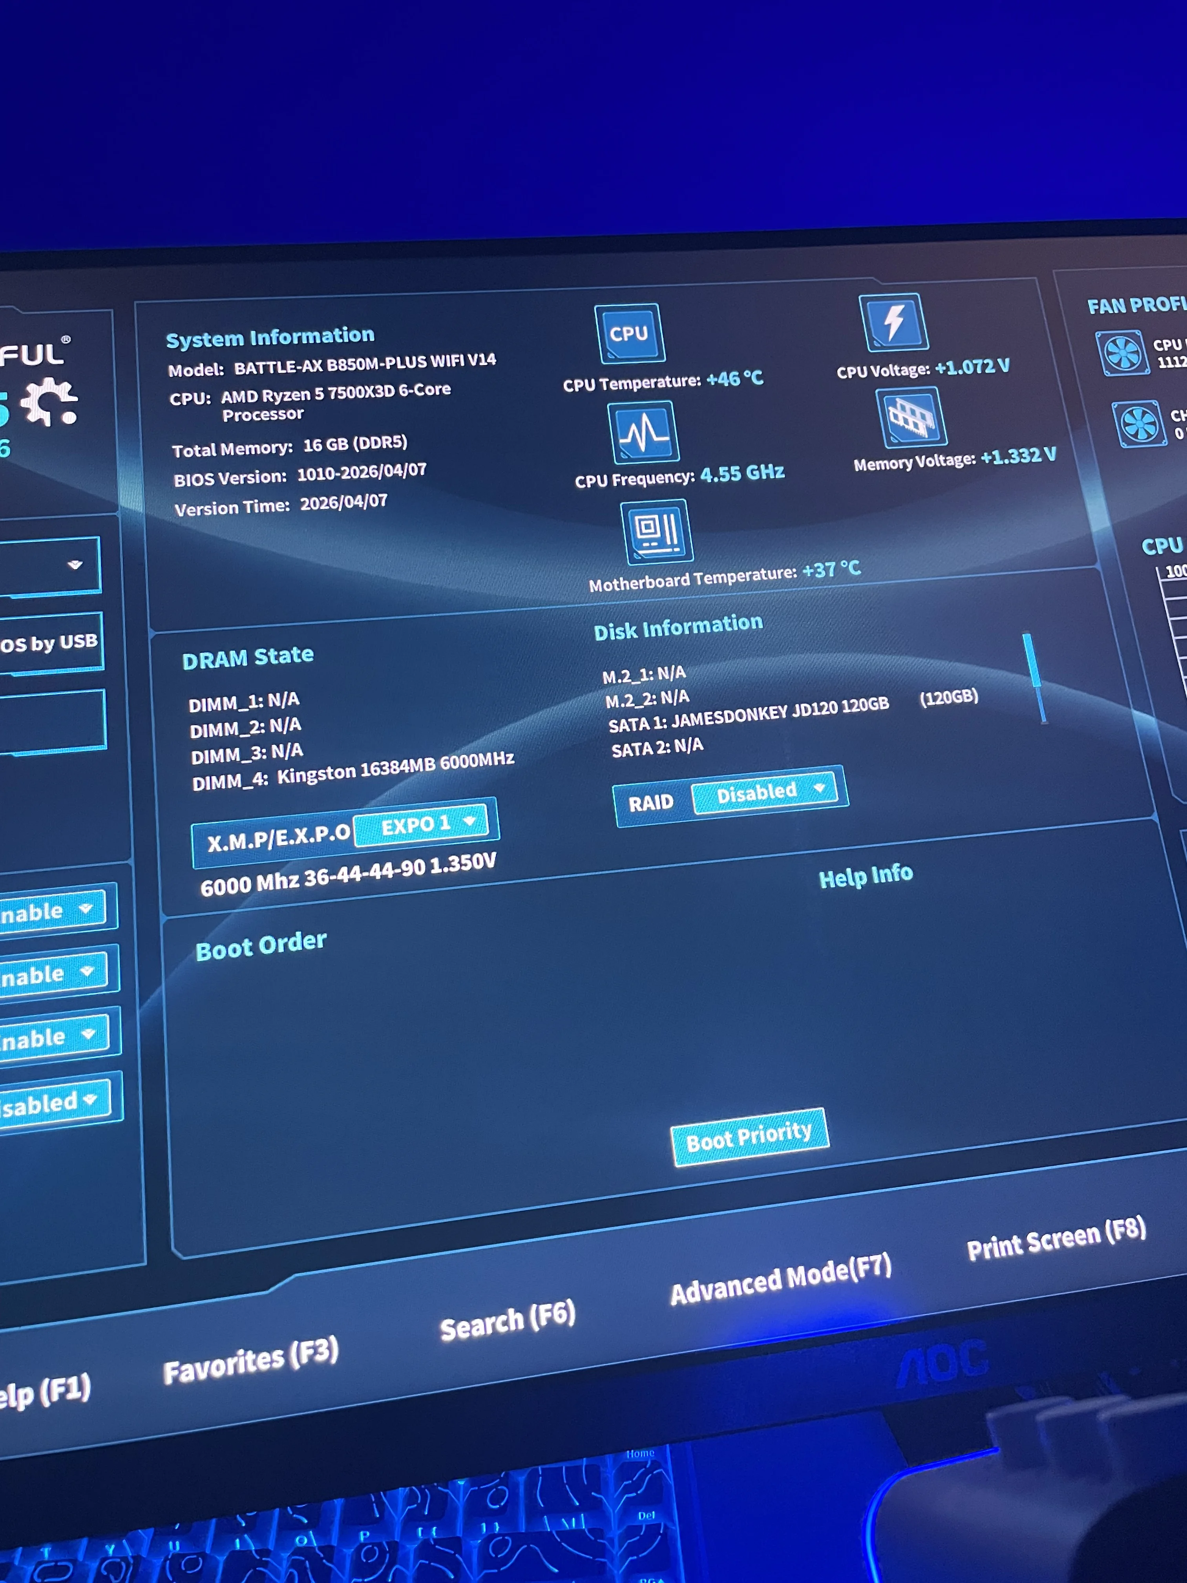This screenshot has height=1583, width=1187.
Task: Open Help (F1) in the bottom bar
Action: click(x=44, y=1391)
